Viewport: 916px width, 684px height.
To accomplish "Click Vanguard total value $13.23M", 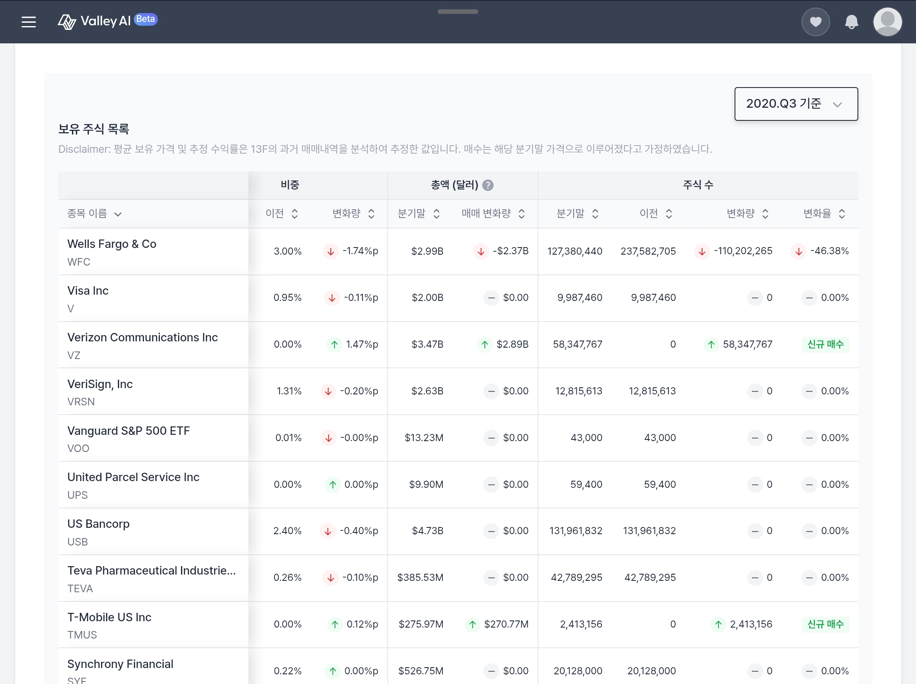I will 424,438.
